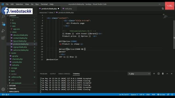Open api.php in routes folder

(x=15, y=56)
